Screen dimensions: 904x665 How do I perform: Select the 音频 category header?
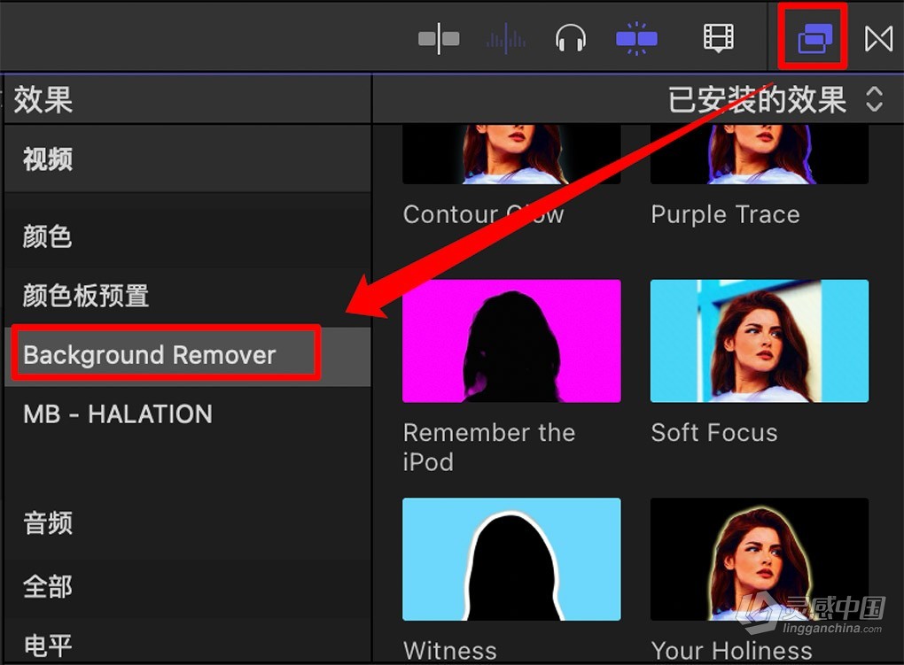tap(187, 523)
